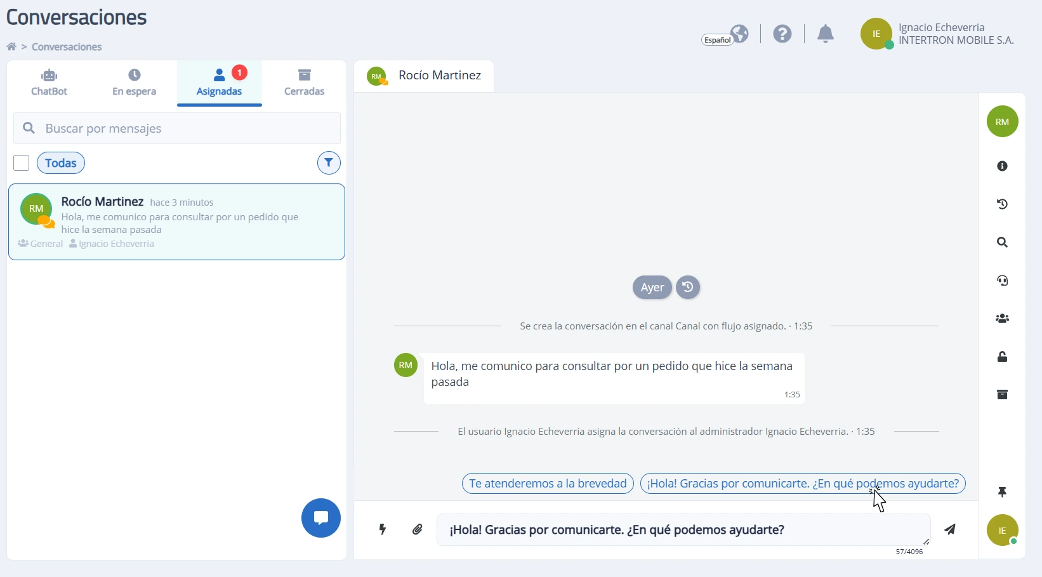This screenshot has height=577, width=1042.
Task: Open quick replies lightning bolt icon
Action: (x=383, y=529)
